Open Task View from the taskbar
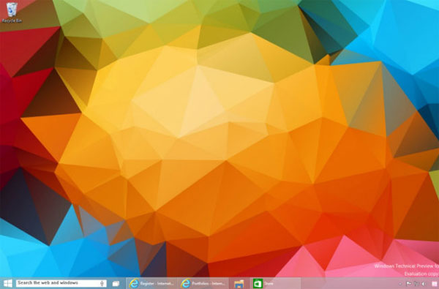 116,283
